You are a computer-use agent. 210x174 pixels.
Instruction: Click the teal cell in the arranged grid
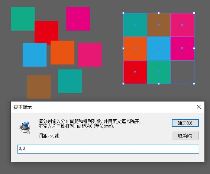pos(135,25)
